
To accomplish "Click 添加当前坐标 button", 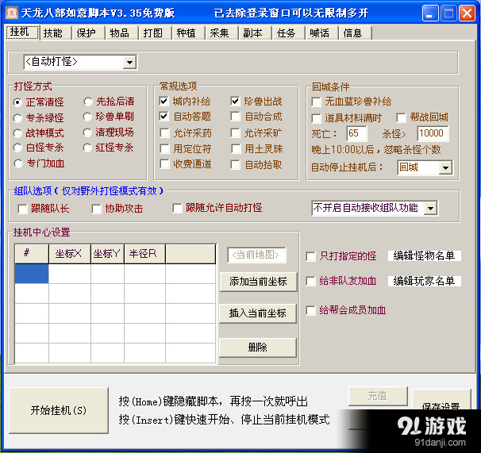I will pos(258,282).
